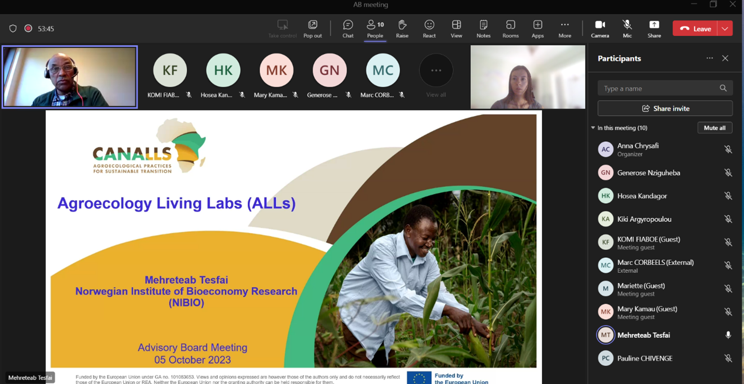744x384 pixels.
Task: Open the Apps menu
Action: 537,29
